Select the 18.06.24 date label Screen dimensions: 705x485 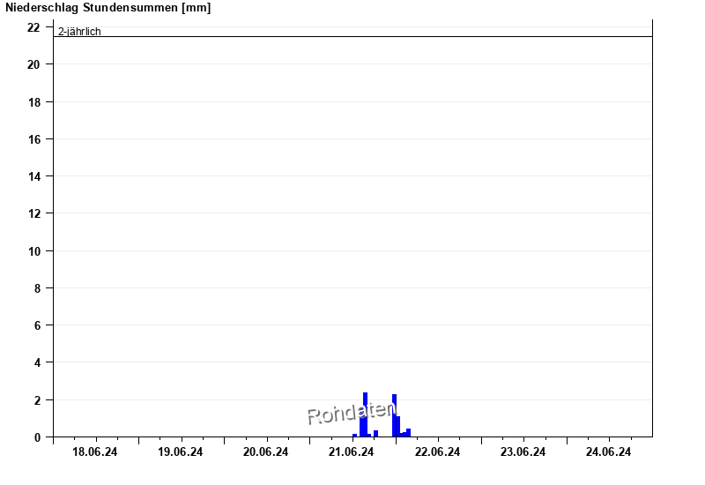click(x=95, y=452)
